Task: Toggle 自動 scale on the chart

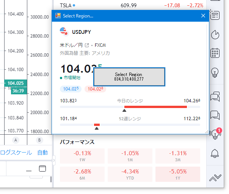Action: pyautogui.click(x=42, y=153)
